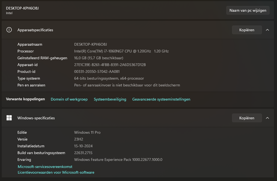The image size is (277, 181).
Task: Click the Apparaat-id value starting 27E1C39E
Action: tap(110, 65)
